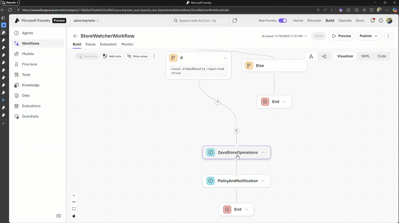The image size is (399, 223).
Task: Open Models in the sidebar
Action: (x=28, y=54)
